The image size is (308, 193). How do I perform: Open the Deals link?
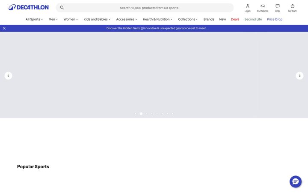click(235, 19)
